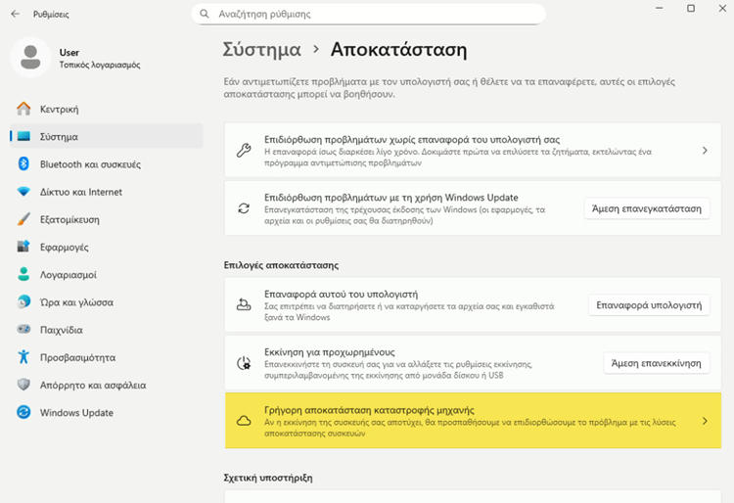The image size is (734, 503).
Task: Click the Επαναφορά αυτού του υπολογιστή title
Action: coord(341,294)
